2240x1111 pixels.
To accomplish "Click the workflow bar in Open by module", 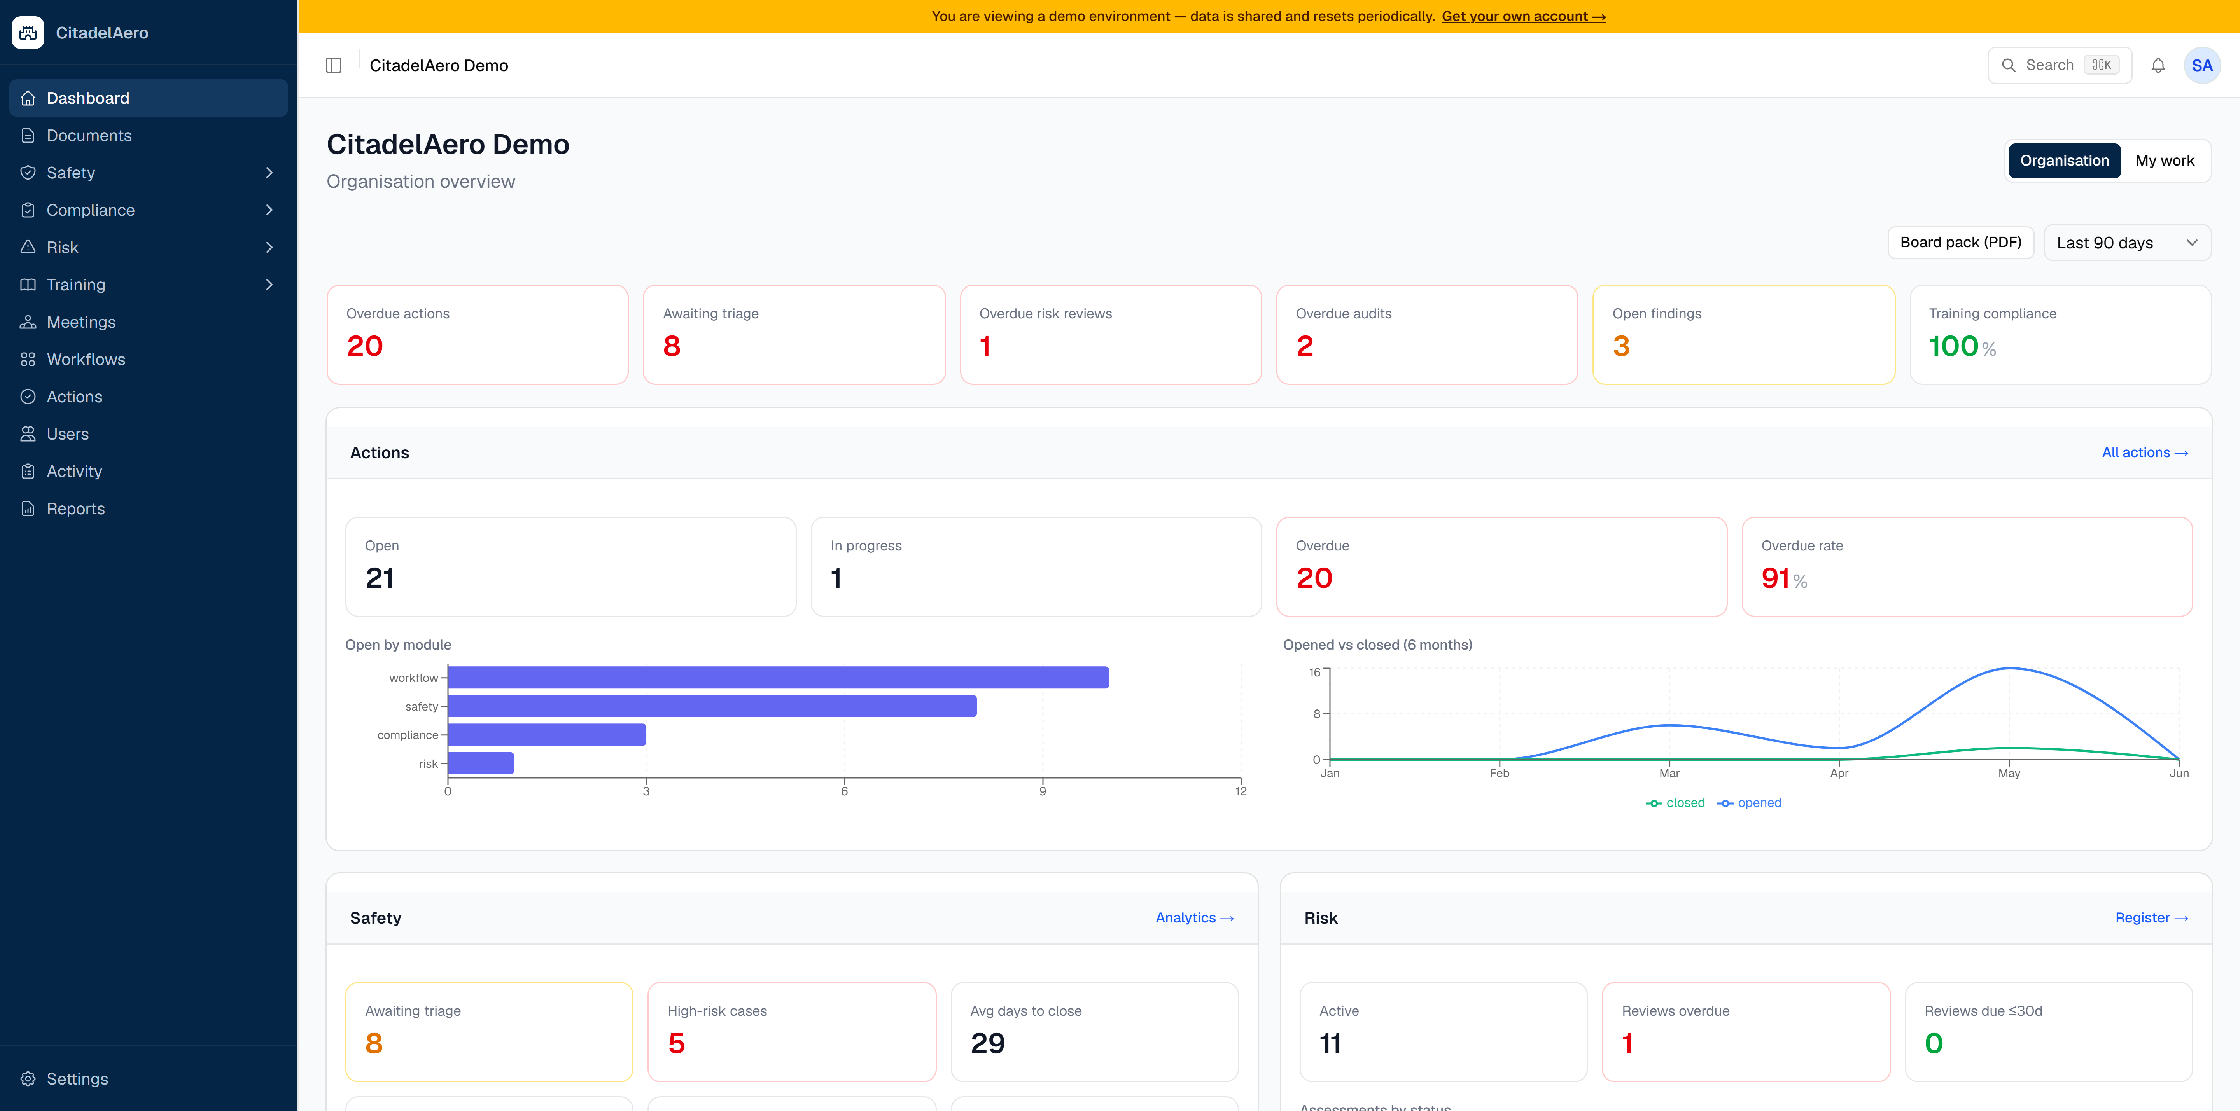I will (x=778, y=678).
